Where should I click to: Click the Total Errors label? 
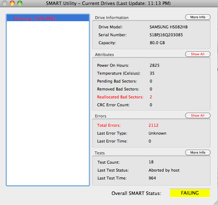coord(109,125)
